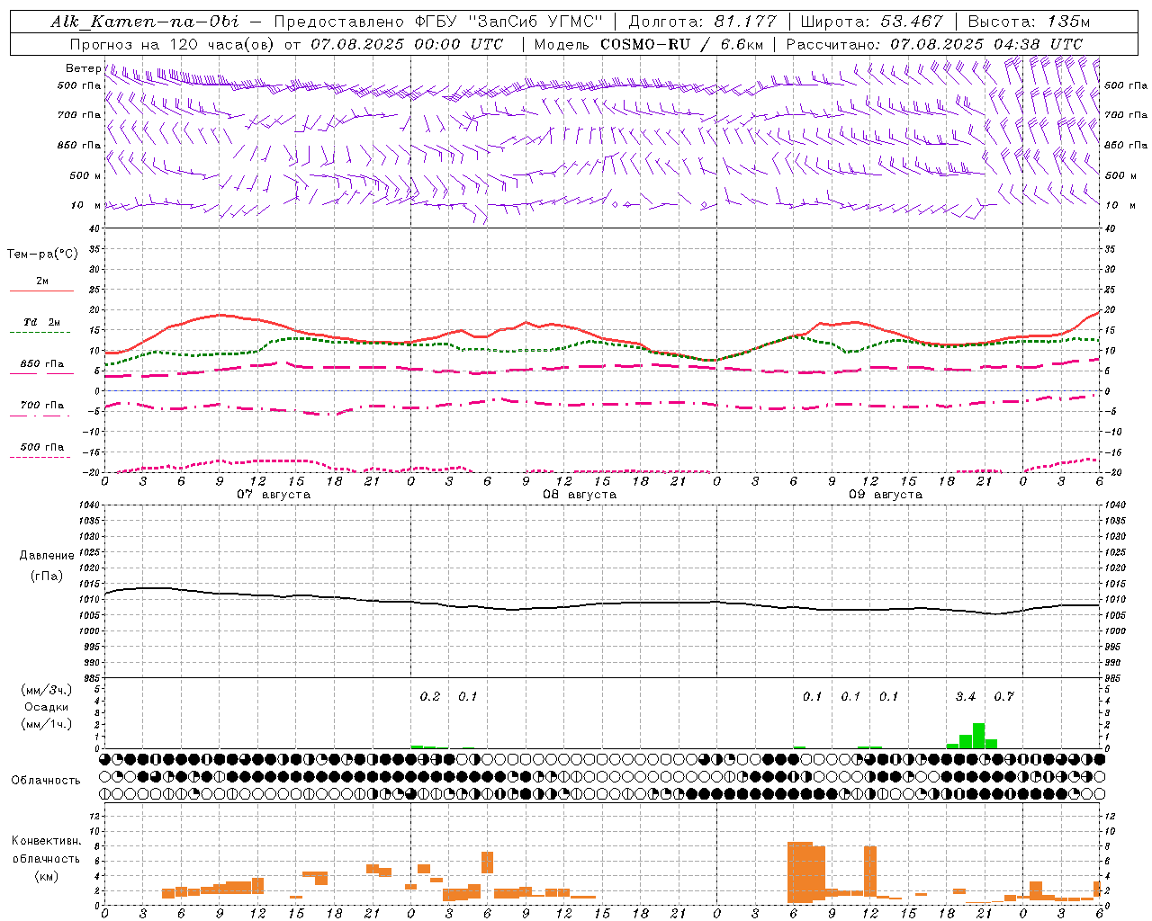The image size is (1152, 921).
Task: Click the 'Облачность' cloud cover label
Action: click(46, 781)
